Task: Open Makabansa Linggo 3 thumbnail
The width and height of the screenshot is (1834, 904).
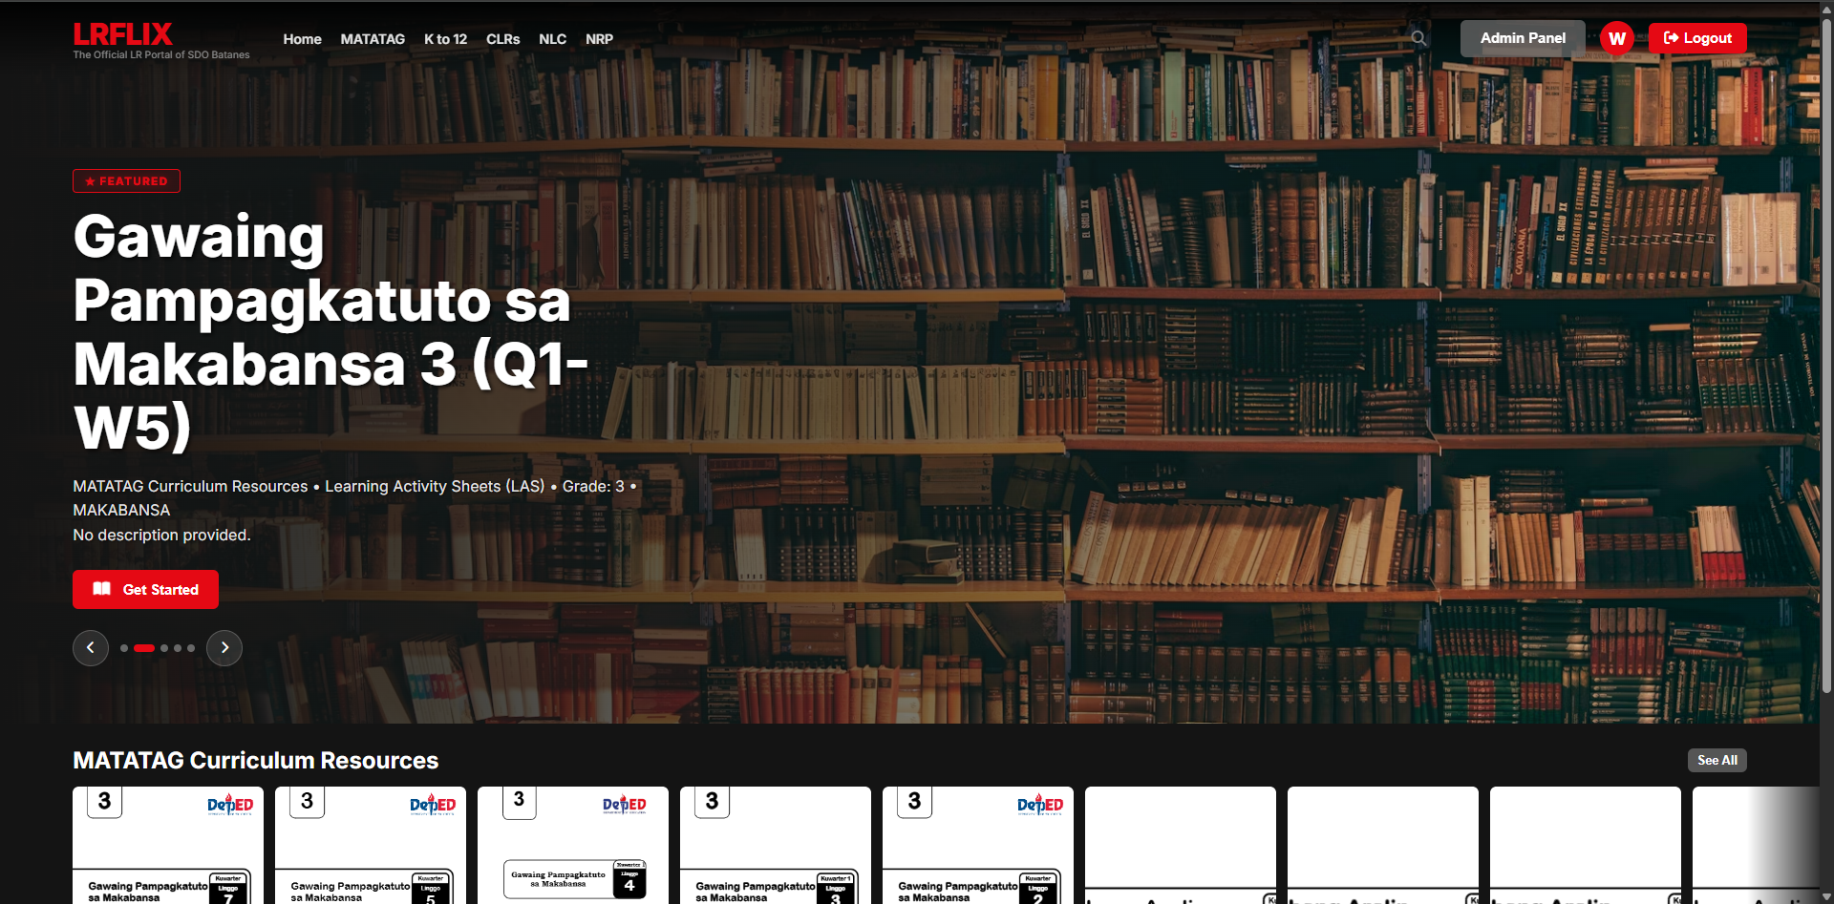Action: click(x=776, y=845)
